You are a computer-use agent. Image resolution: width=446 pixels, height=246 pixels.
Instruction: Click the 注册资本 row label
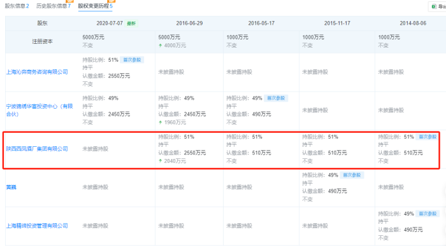43,41
